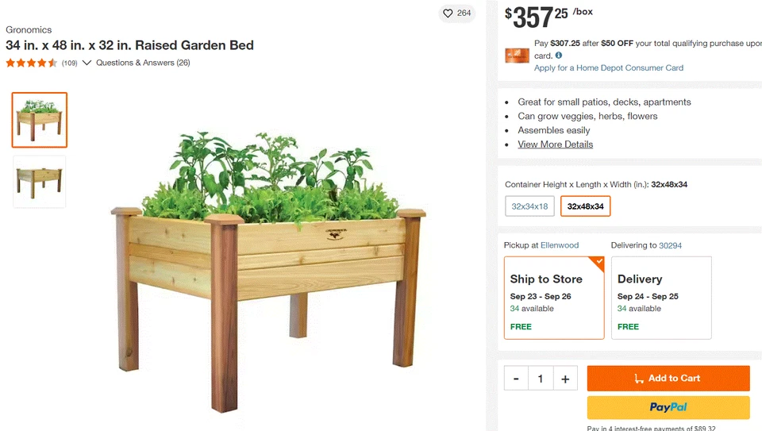Click the heart favorite icon
This screenshot has width=762, height=431.
pyautogui.click(x=448, y=13)
